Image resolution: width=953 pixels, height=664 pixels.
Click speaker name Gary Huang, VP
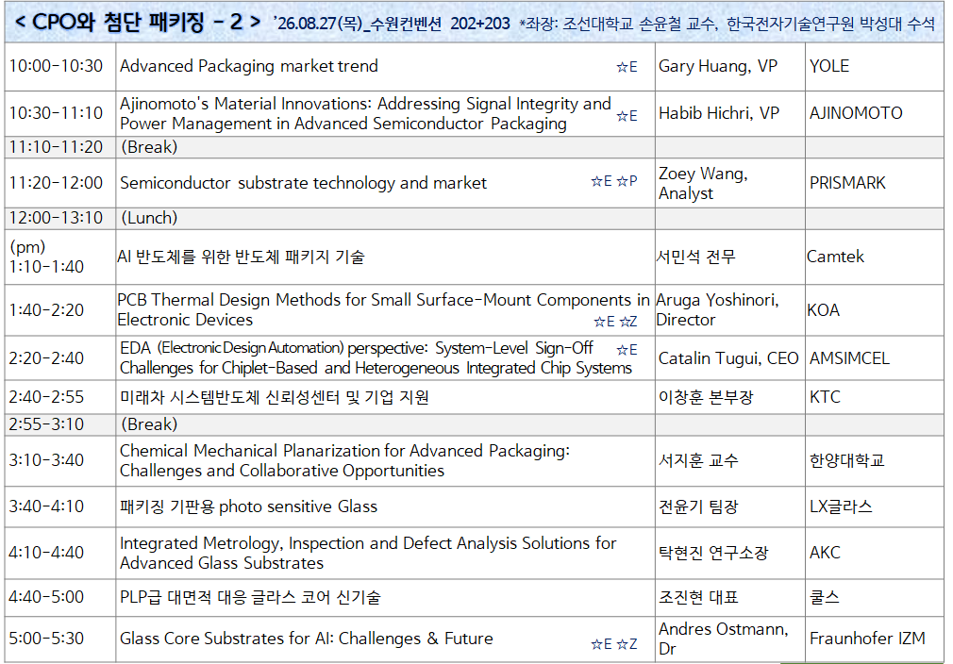[718, 66]
